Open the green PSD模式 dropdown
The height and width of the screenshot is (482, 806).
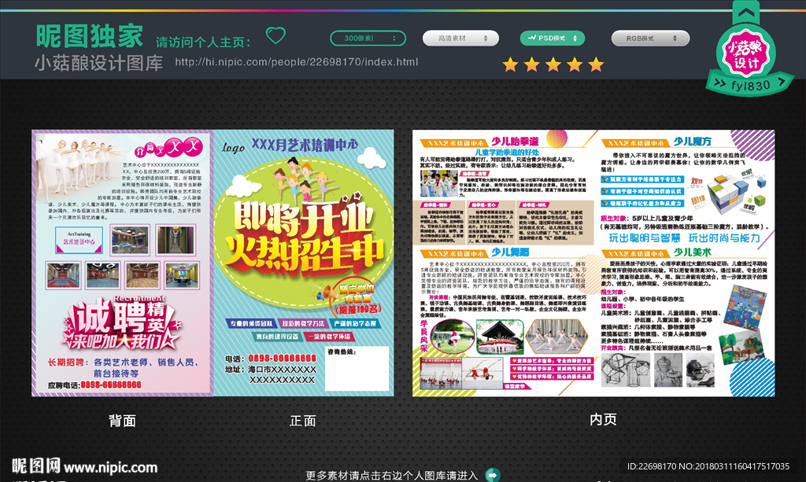(x=552, y=39)
